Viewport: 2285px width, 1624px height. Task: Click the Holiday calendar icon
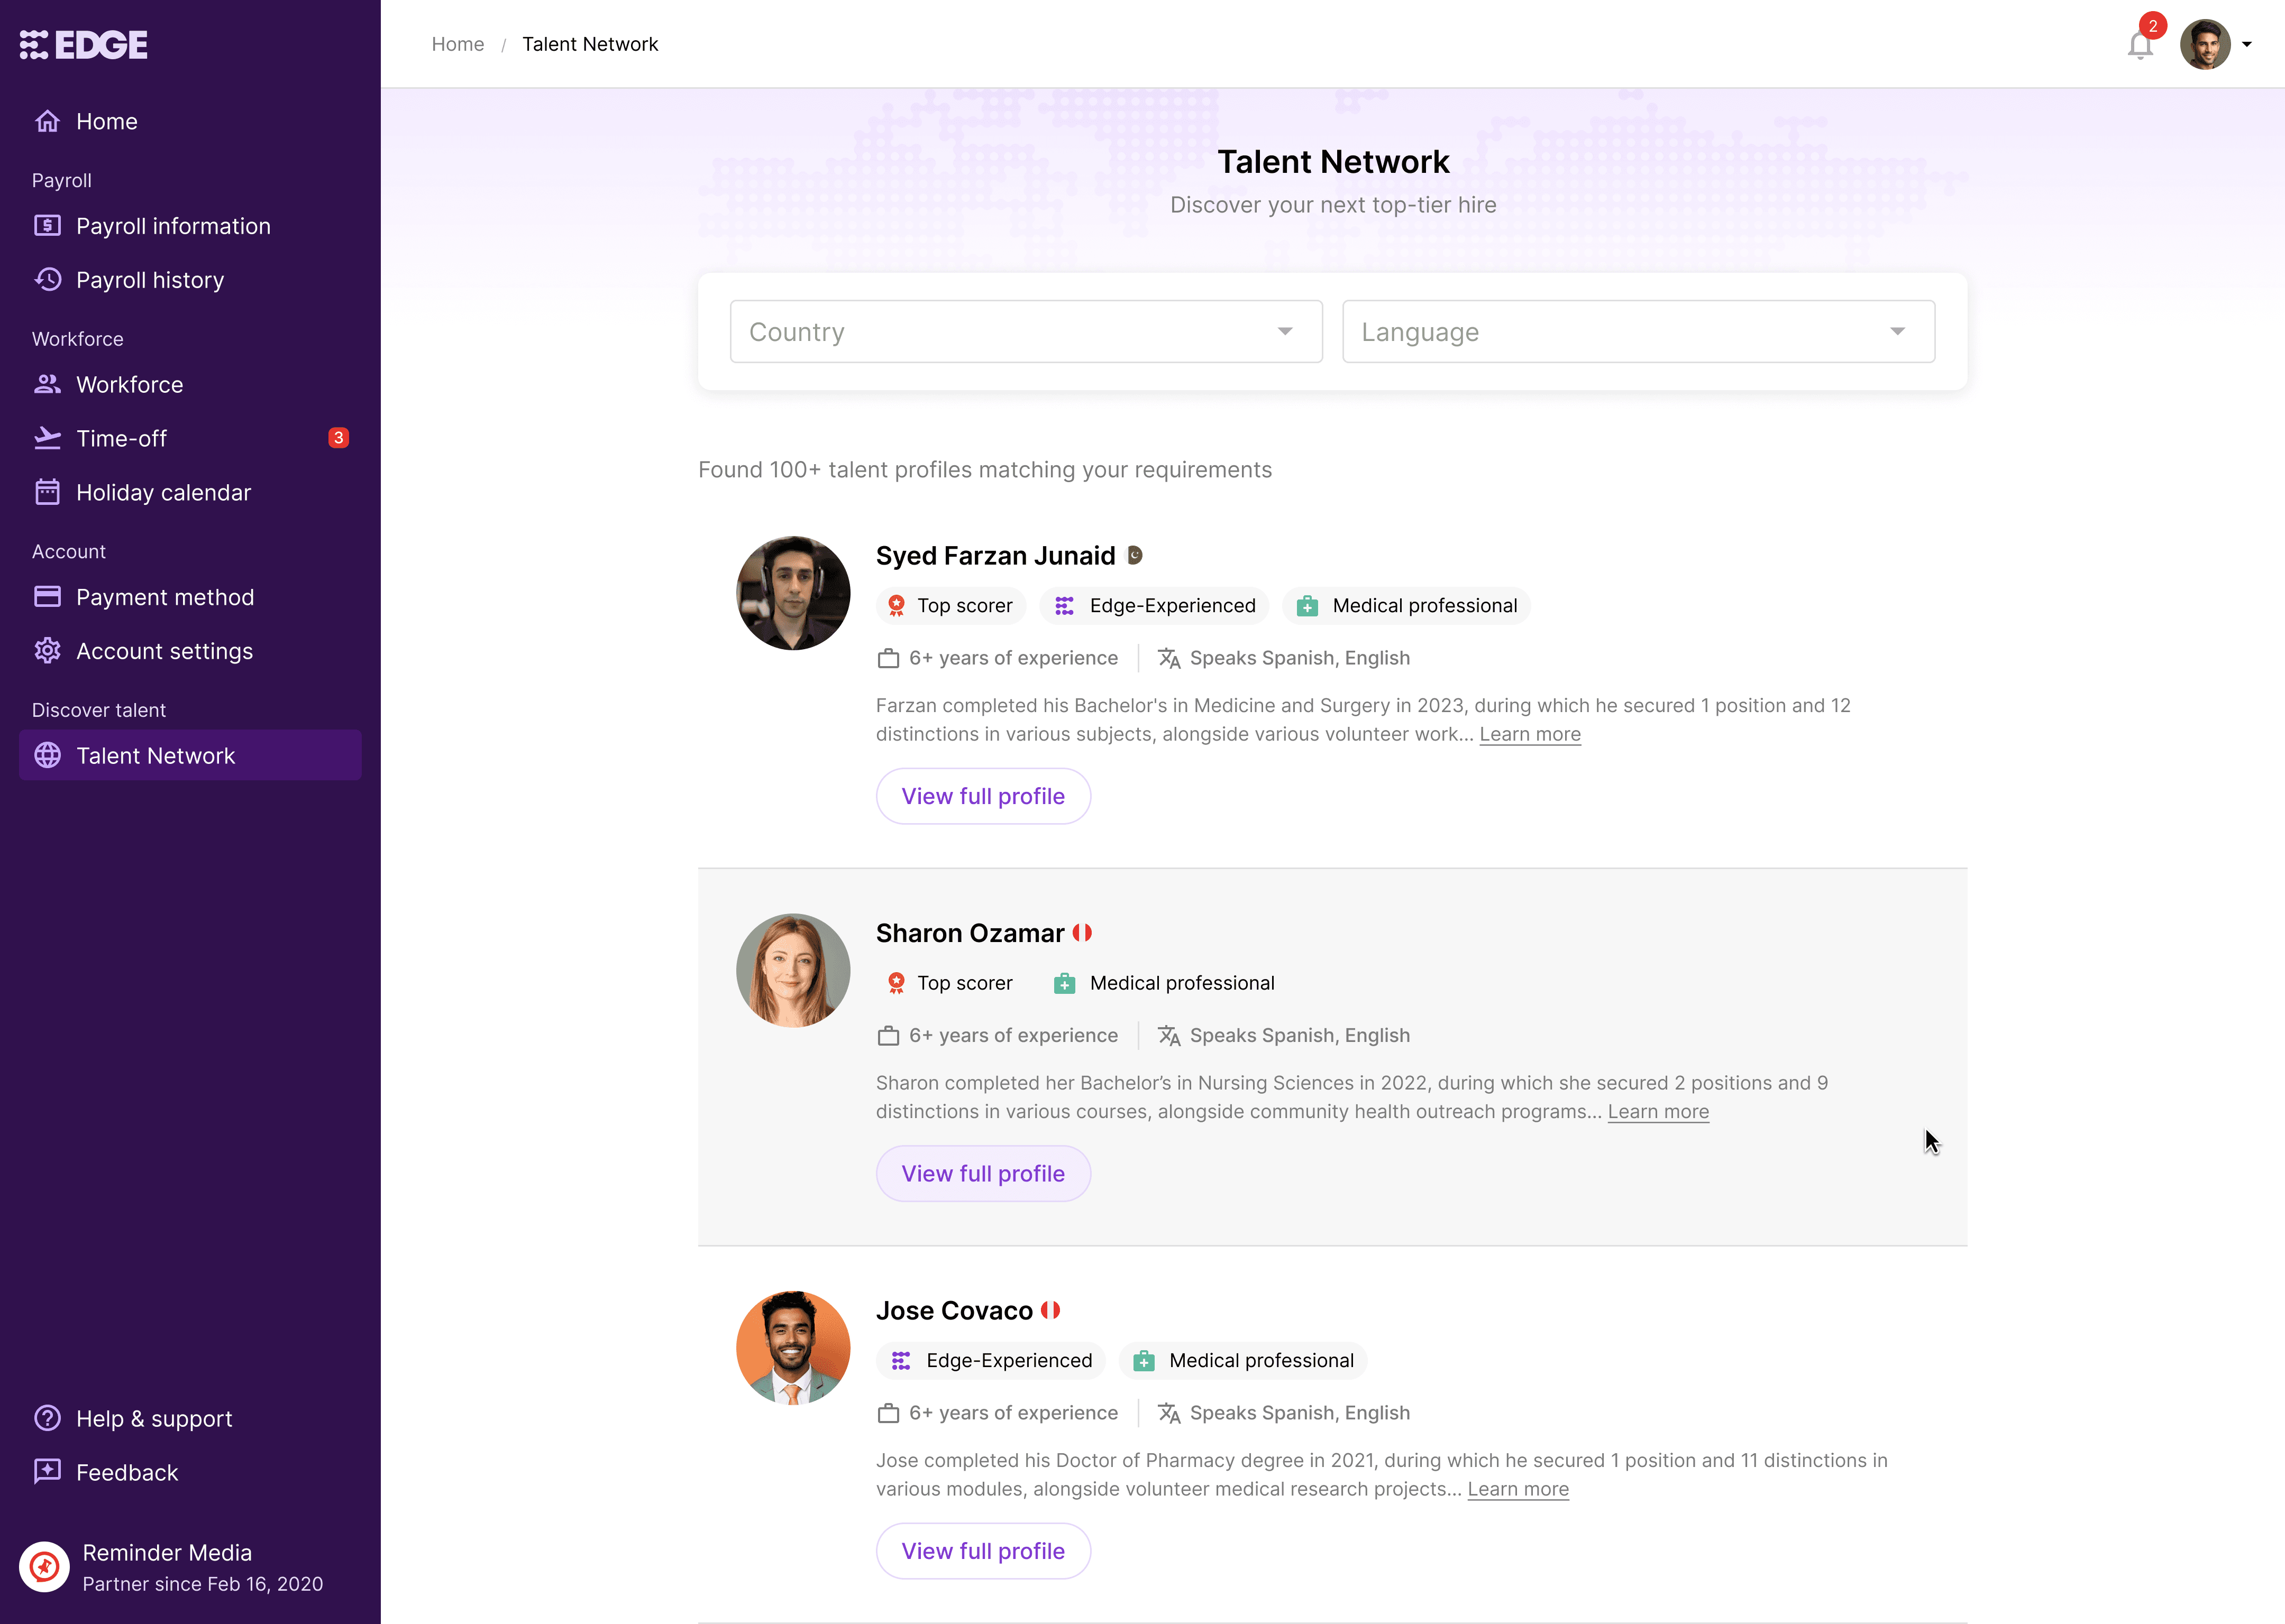tap(47, 492)
